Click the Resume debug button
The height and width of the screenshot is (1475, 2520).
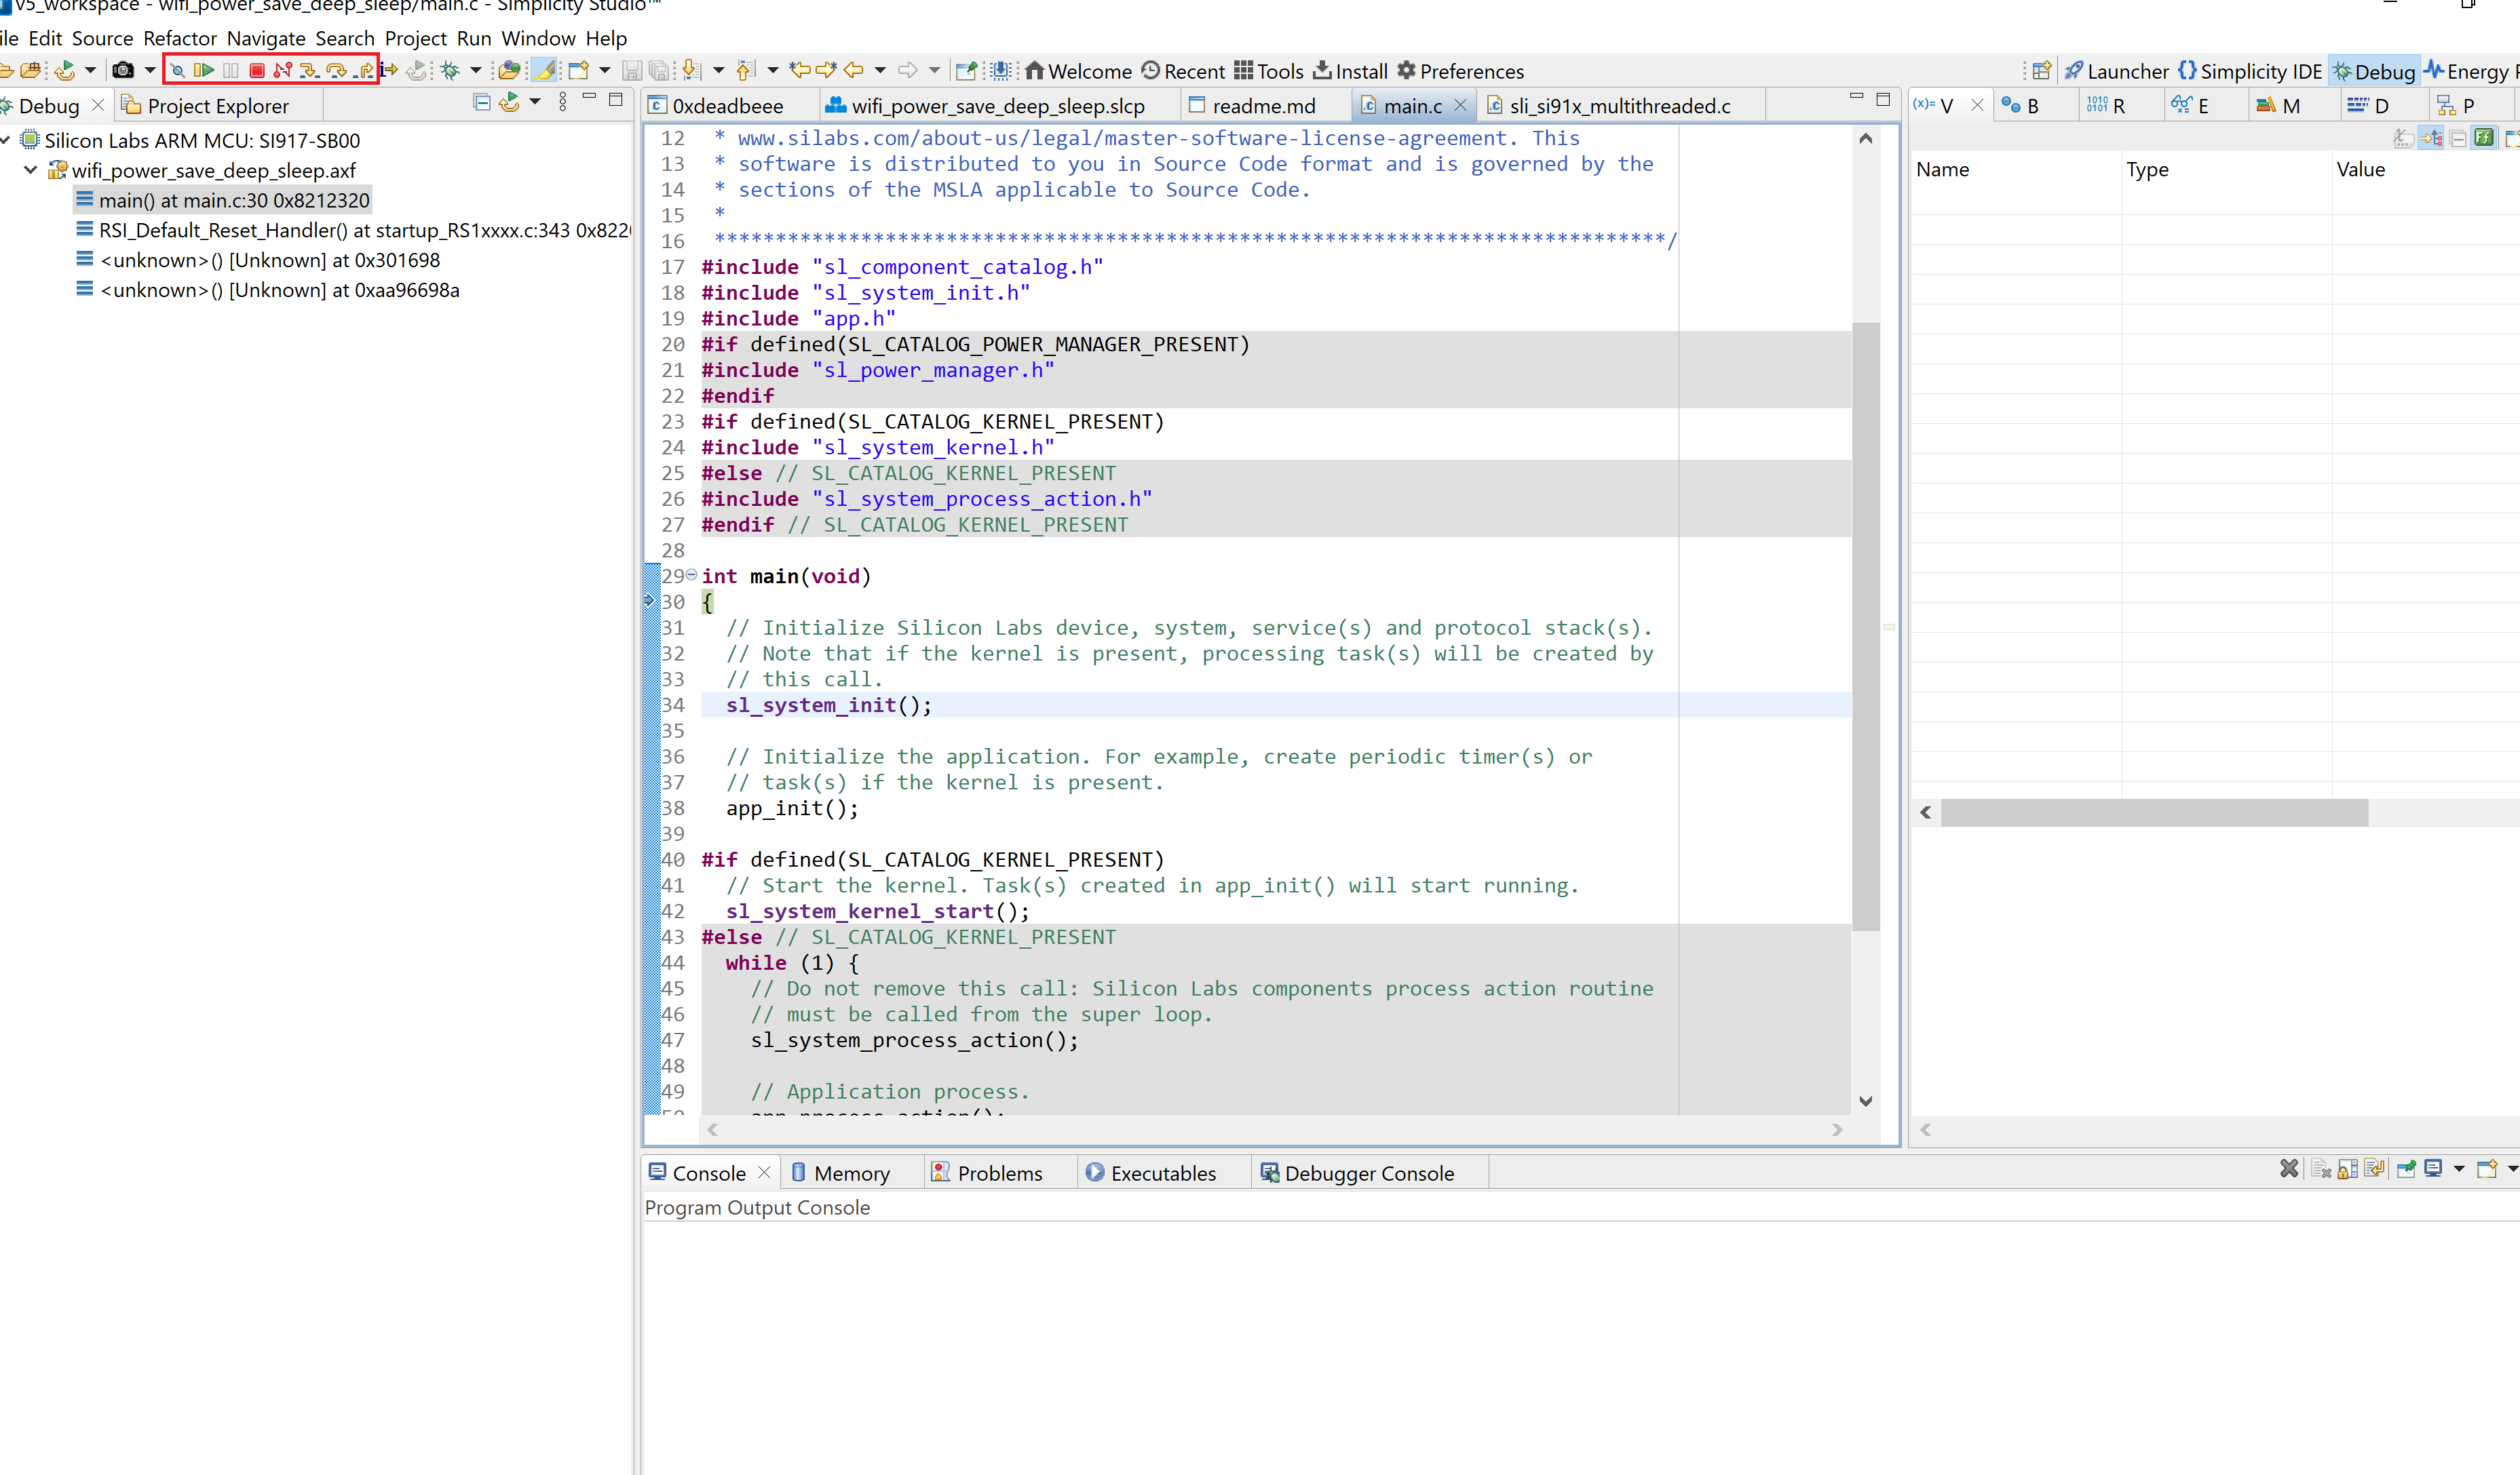[x=204, y=70]
